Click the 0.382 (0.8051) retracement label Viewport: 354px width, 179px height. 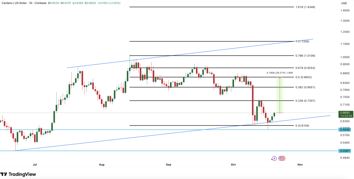[x=305, y=87]
